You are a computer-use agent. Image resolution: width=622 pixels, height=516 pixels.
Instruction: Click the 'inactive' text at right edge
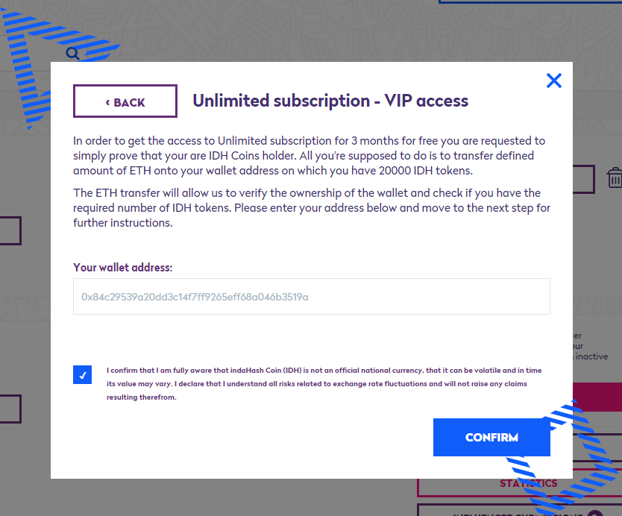click(591, 356)
